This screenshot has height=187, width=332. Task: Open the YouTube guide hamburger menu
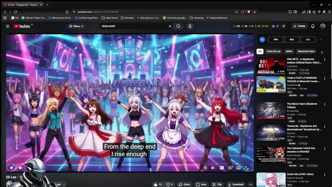[x=8, y=26]
